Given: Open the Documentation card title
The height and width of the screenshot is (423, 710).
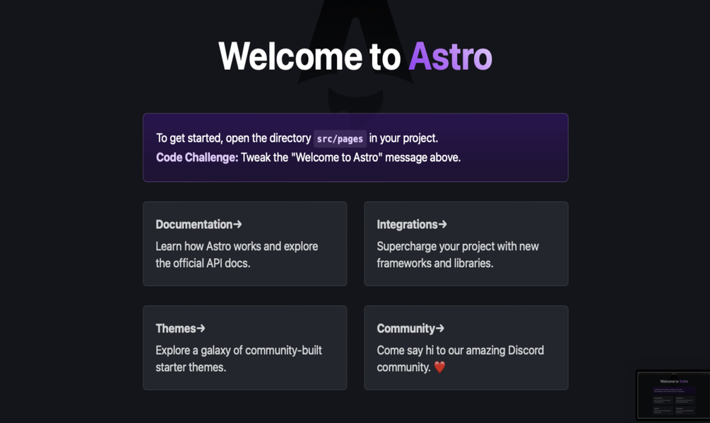Looking at the screenshot, I should click(194, 224).
